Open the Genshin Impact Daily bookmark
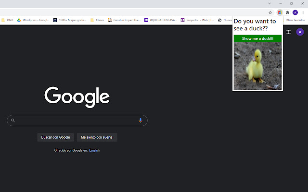The height and width of the screenshot is (192, 308). pyautogui.click(x=124, y=20)
